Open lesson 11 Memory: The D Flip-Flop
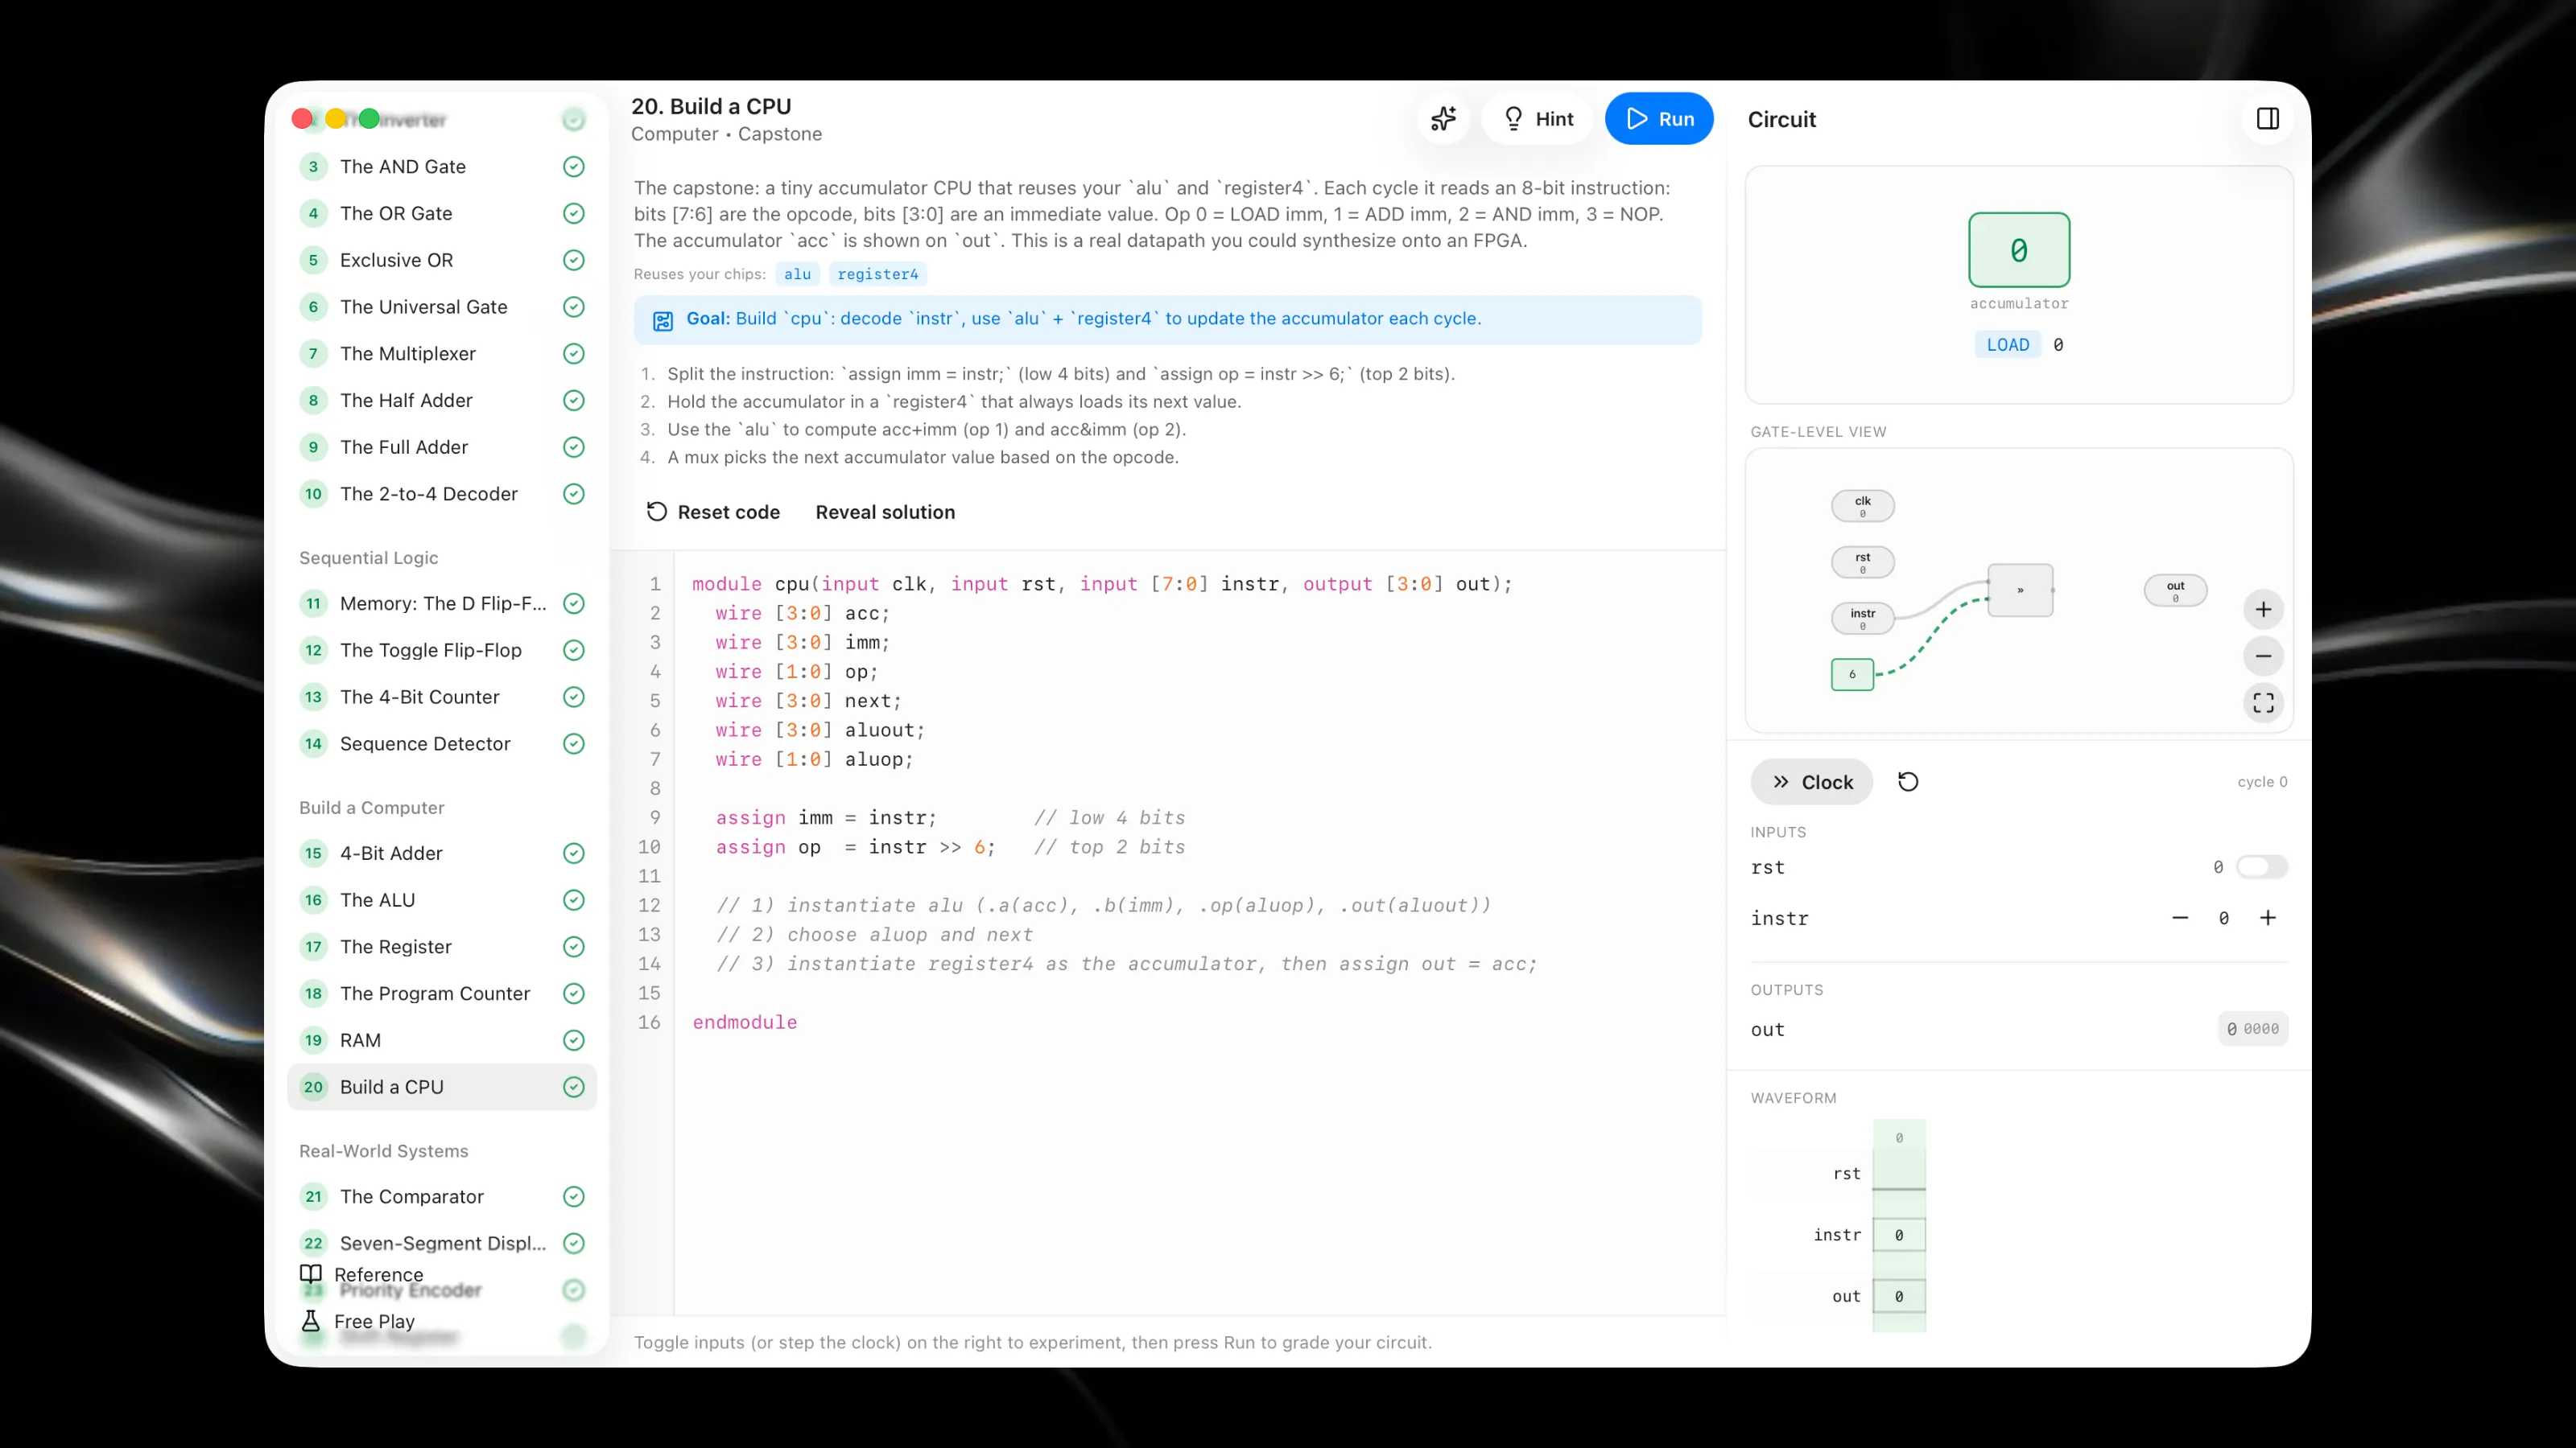Screen dimensions: 2576x1448 [442, 603]
